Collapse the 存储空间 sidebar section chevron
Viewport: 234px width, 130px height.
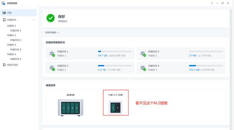(34, 20)
